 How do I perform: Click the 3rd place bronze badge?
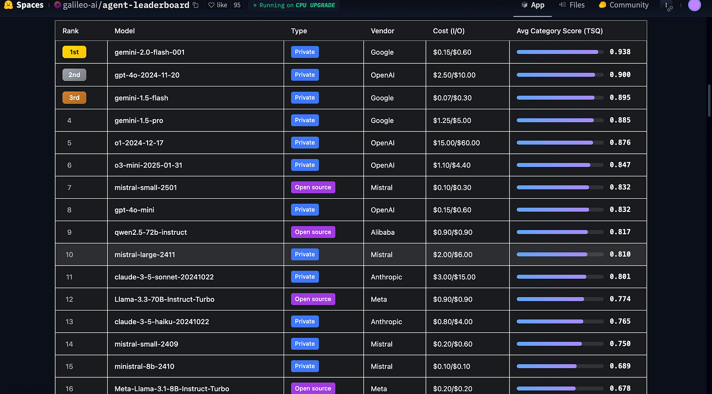pos(74,98)
